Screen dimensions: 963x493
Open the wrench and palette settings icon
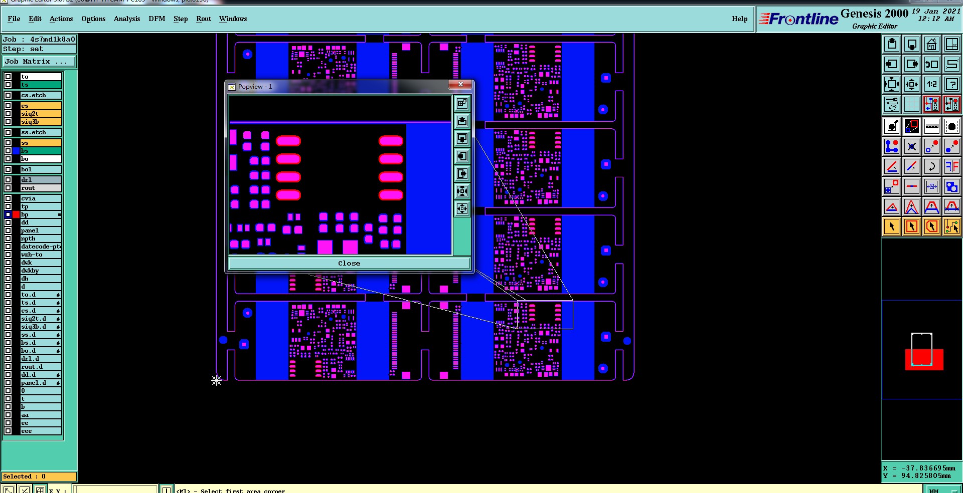coord(892,104)
